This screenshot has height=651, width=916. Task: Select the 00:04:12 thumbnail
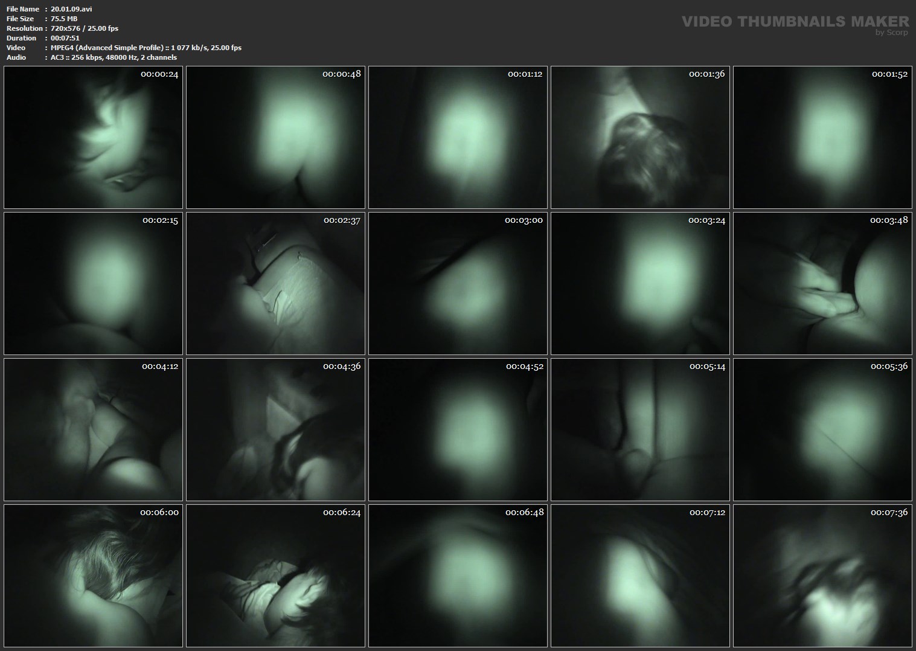tap(93, 429)
